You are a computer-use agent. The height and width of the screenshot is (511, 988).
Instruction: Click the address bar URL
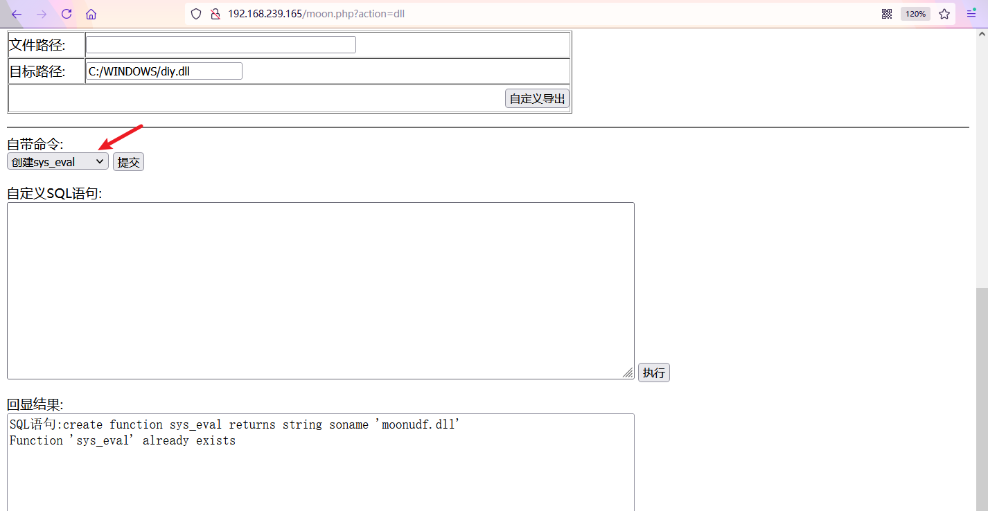pos(316,14)
